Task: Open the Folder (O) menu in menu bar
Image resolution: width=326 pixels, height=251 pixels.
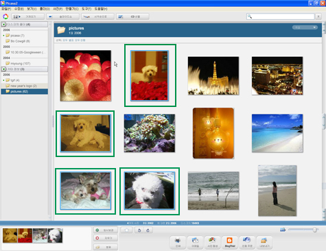Action: click(x=45, y=9)
